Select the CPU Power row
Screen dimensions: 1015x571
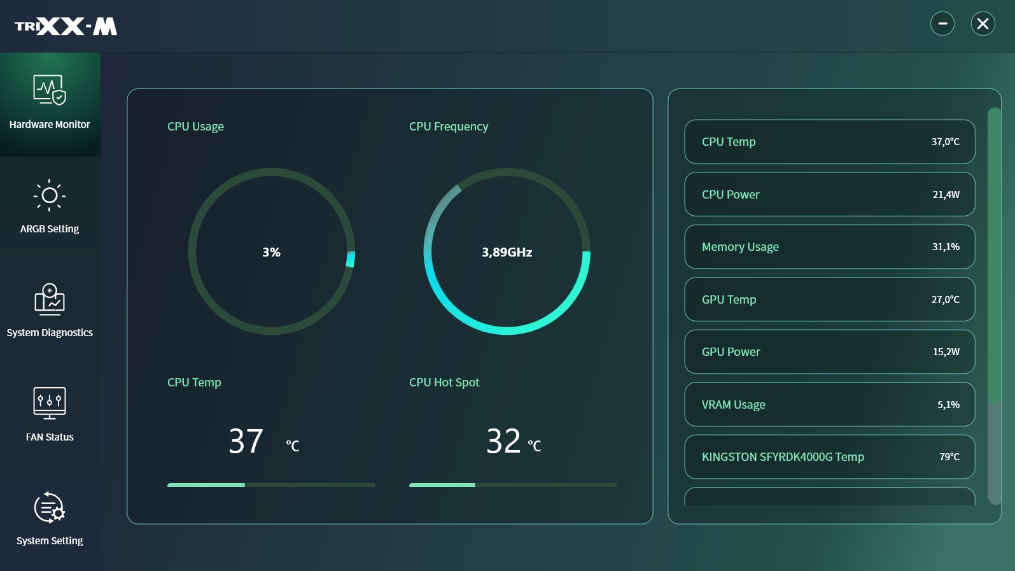coord(829,194)
